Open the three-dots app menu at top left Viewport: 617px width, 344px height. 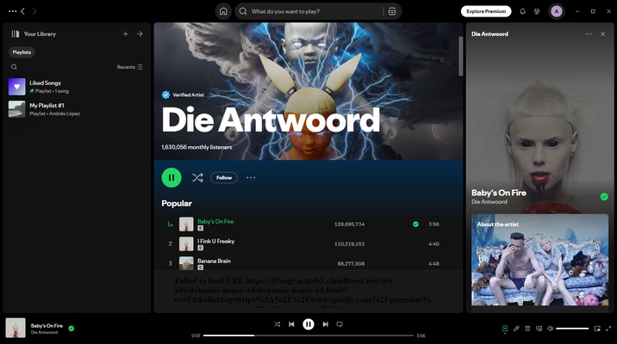[13, 11]
